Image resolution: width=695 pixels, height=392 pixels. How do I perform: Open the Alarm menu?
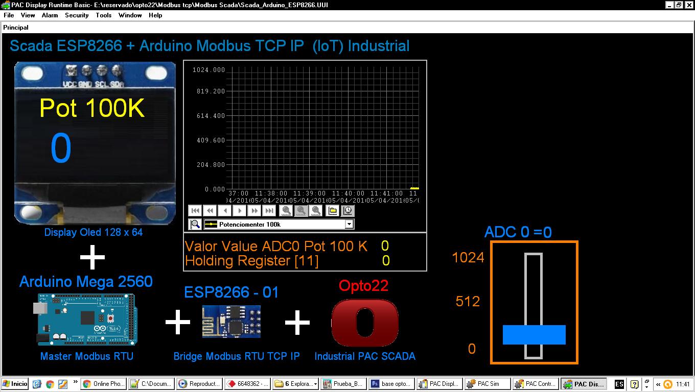[50, 15]
